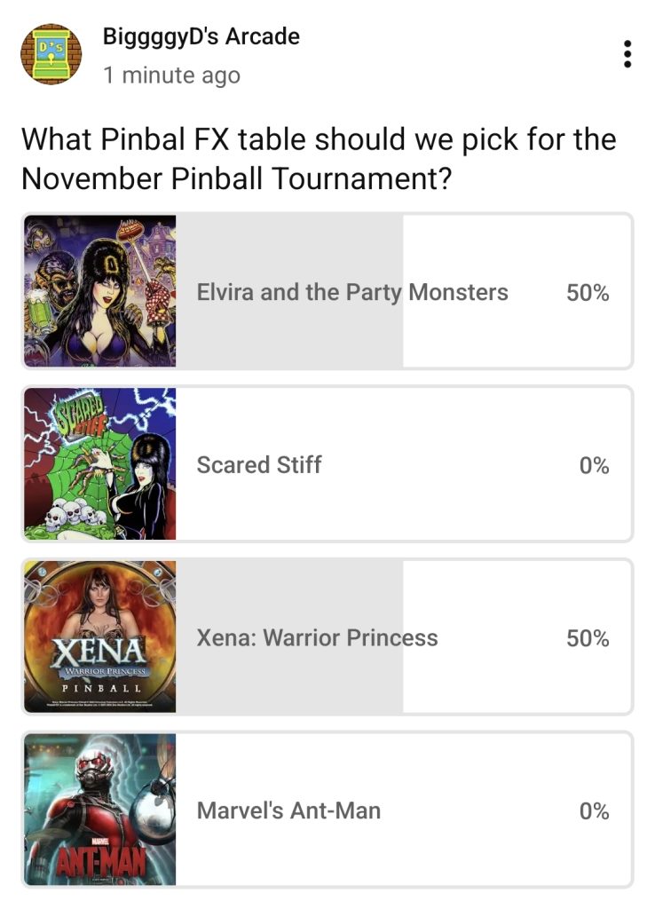The height and width of the screenshot is (909, 655).
Task: Click the Elvira Party Monsters table thumbnail
Action: pyautogui.click(x=100, y=291)
